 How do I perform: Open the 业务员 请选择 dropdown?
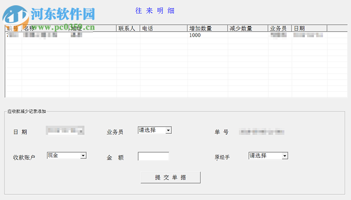pos(155,130)
